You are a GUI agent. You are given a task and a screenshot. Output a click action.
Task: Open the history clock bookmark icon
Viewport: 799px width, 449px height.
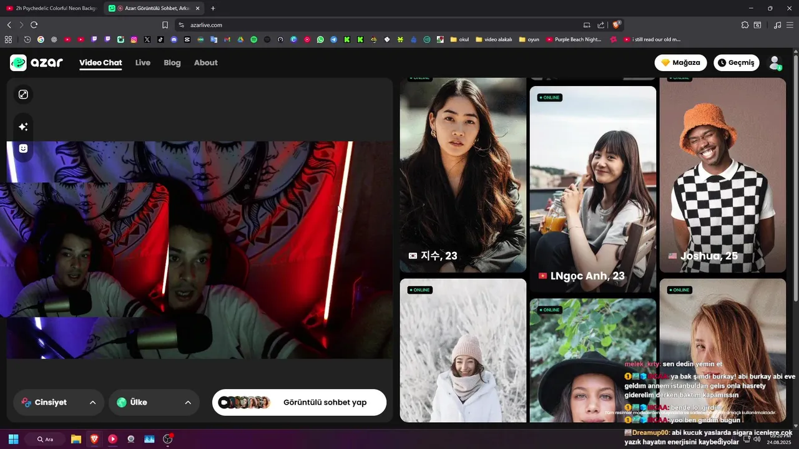27,39
